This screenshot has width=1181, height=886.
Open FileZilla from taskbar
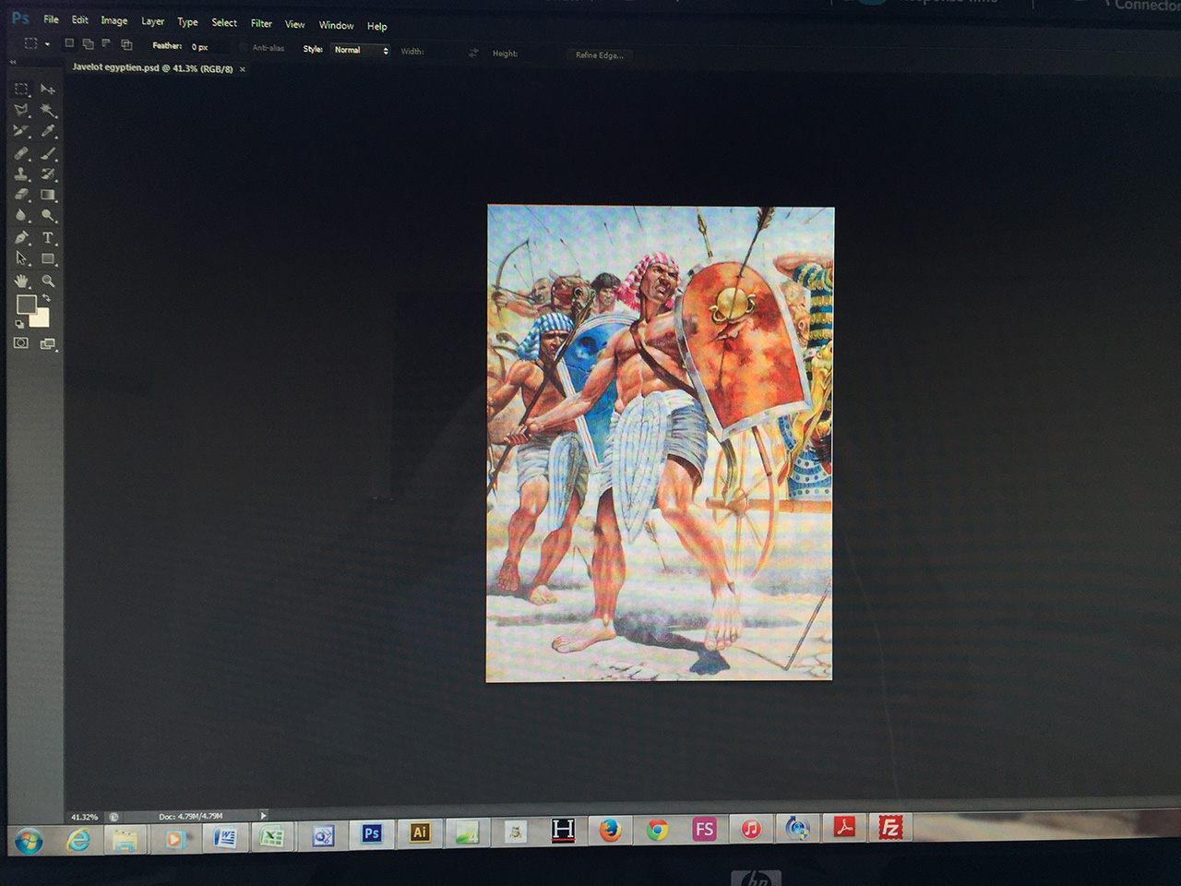[890, 827]
